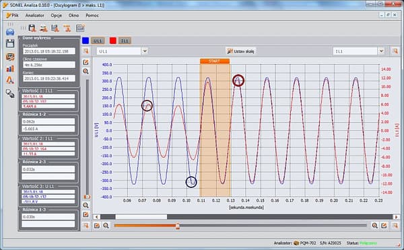Click the horizontal scrollbar right arrow
Viewport: 404px width, 250px height.
396,217
